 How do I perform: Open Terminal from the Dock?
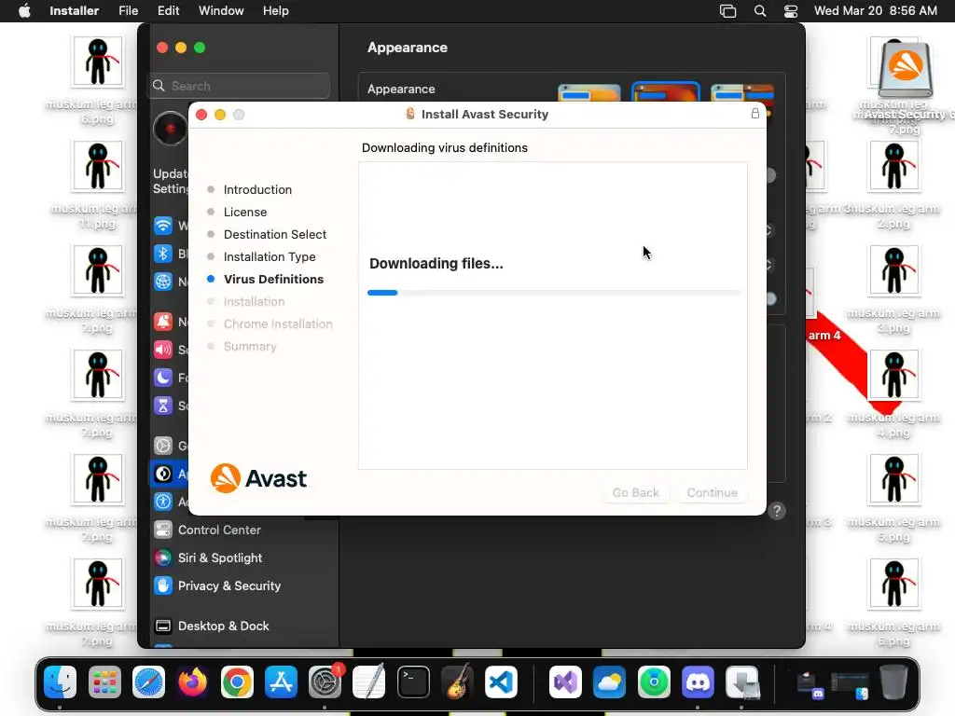(413, 682)
